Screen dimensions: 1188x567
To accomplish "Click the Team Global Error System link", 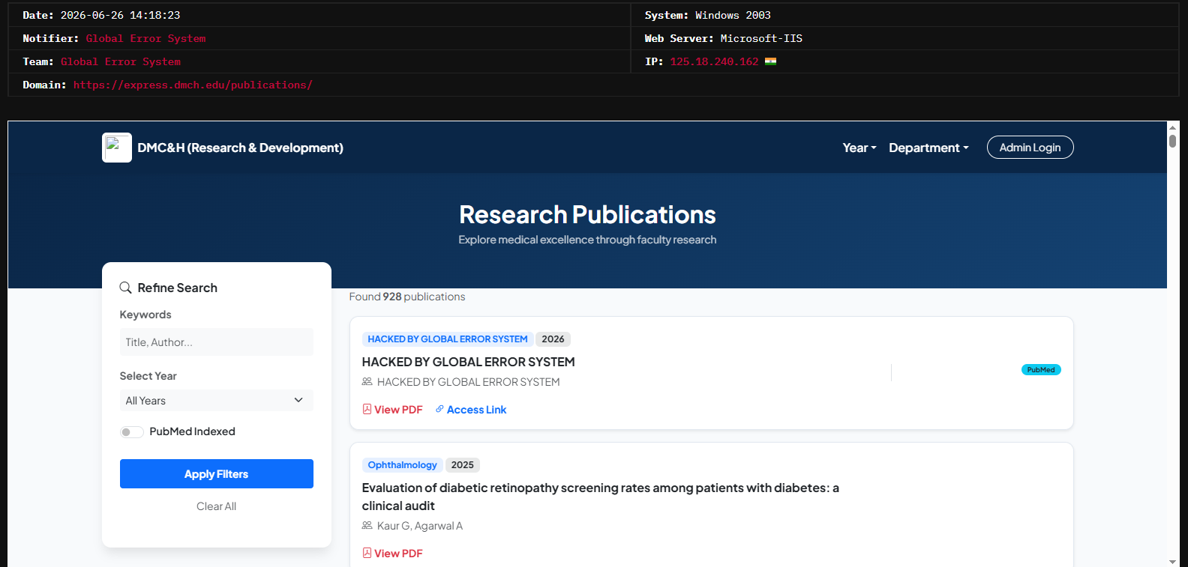I will click(121, 61).
